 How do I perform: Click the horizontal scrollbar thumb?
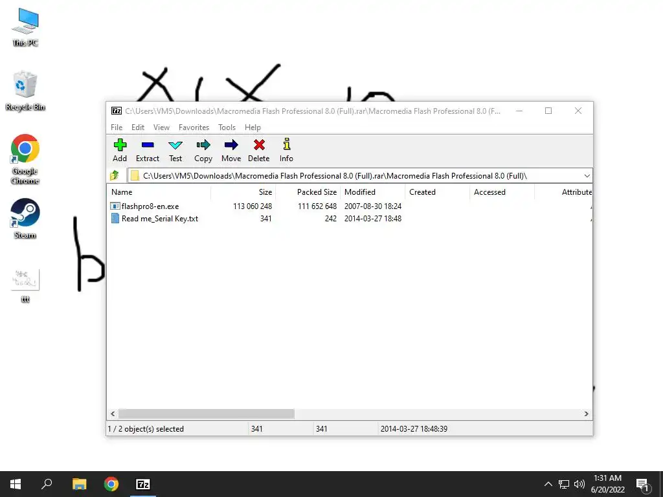(207, 414)
